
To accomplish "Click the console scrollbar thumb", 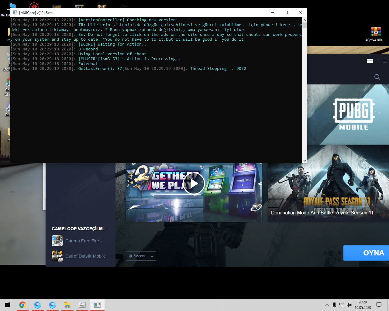I will pos(305,25).
